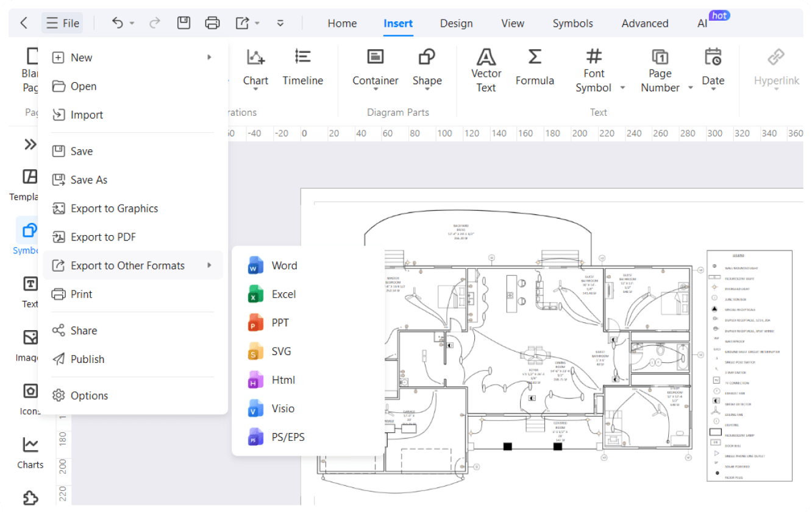
Task: Expand the Shape dropdown arrow
Action: click(427, 90)
